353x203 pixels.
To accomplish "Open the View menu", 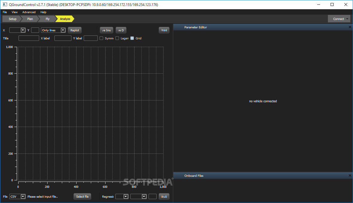I will point(15,12).
